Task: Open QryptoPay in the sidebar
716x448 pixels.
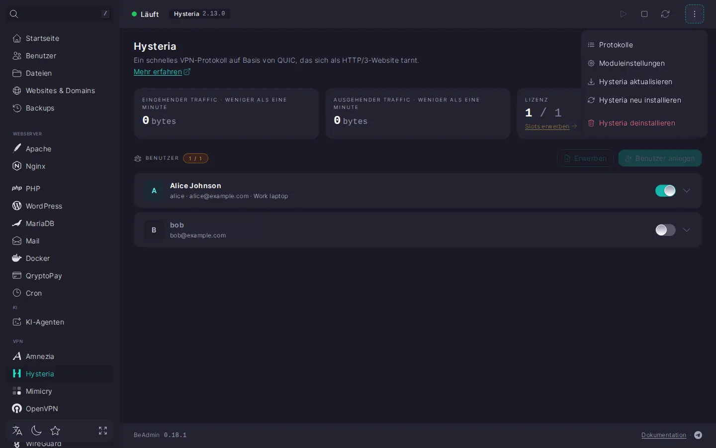Action: 60,276
